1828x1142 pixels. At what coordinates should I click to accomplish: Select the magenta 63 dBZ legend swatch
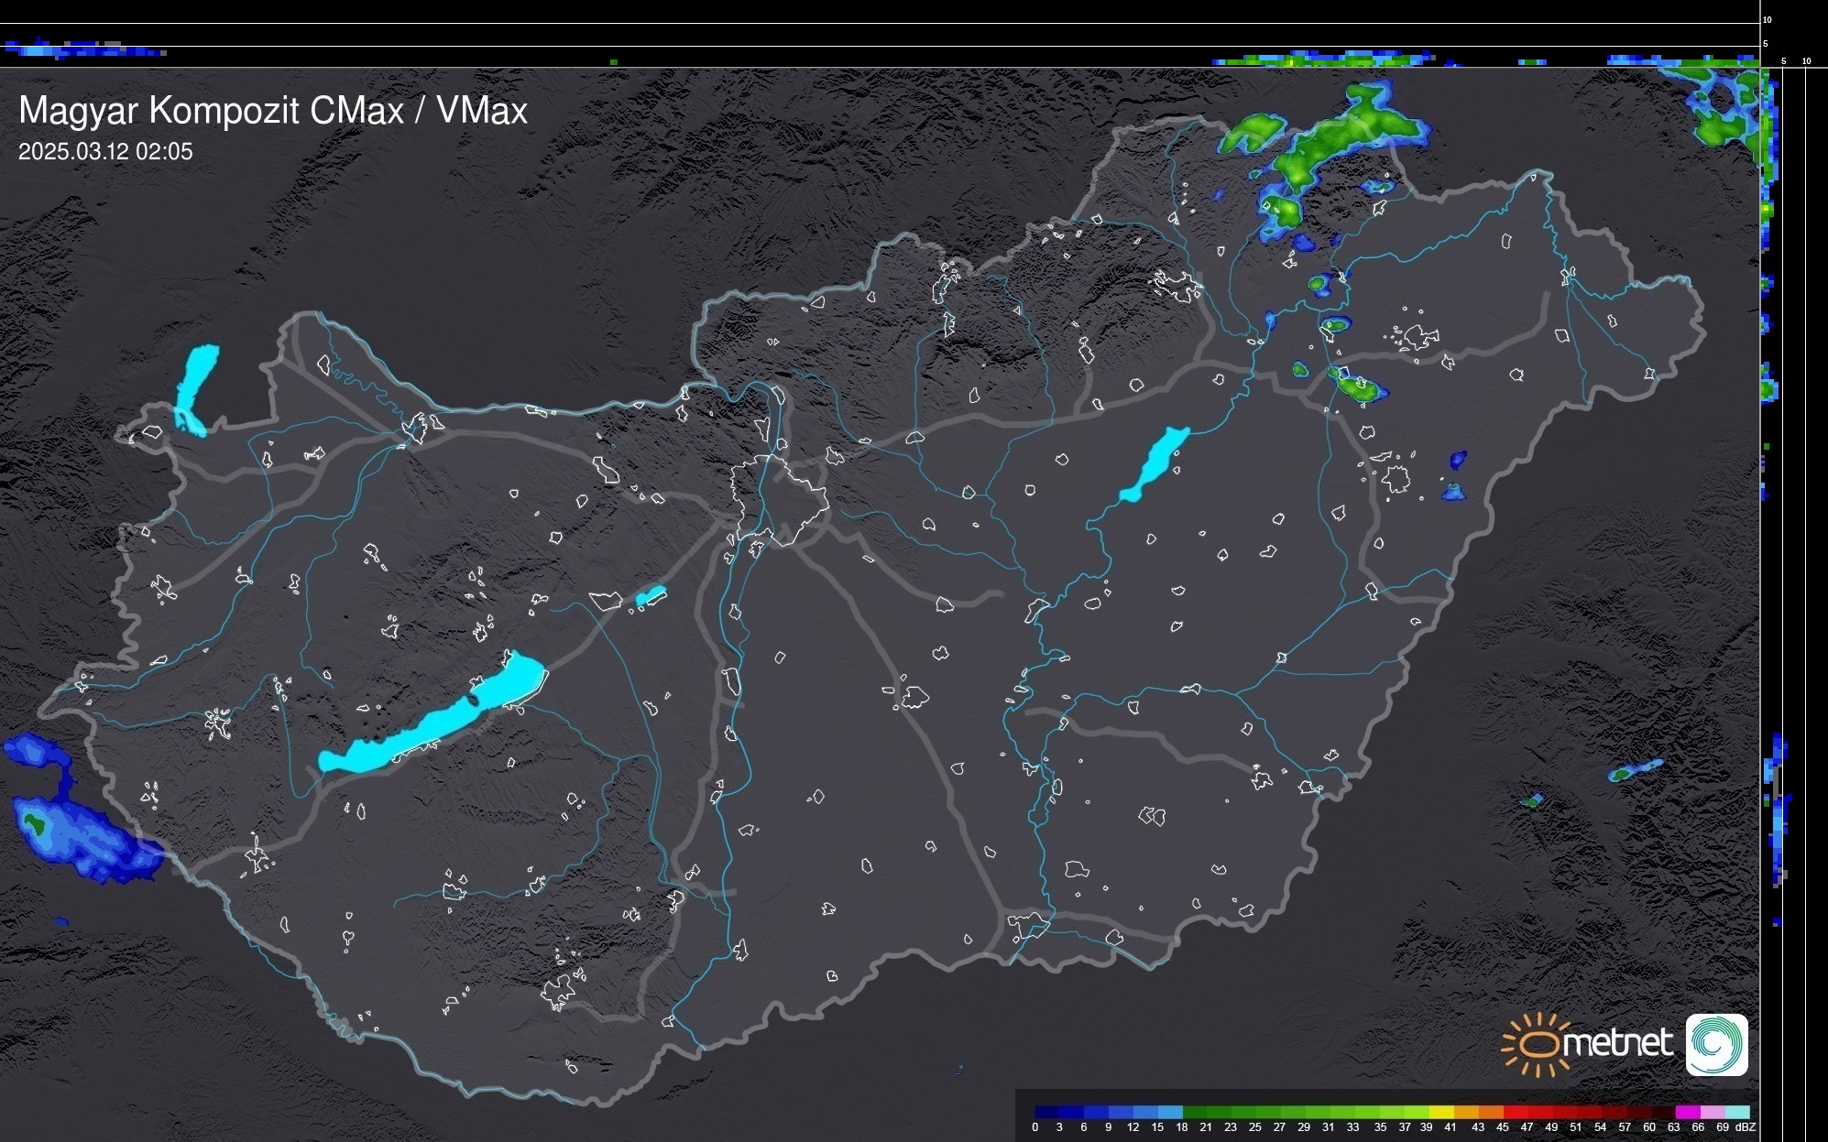coord(1686,1113)
